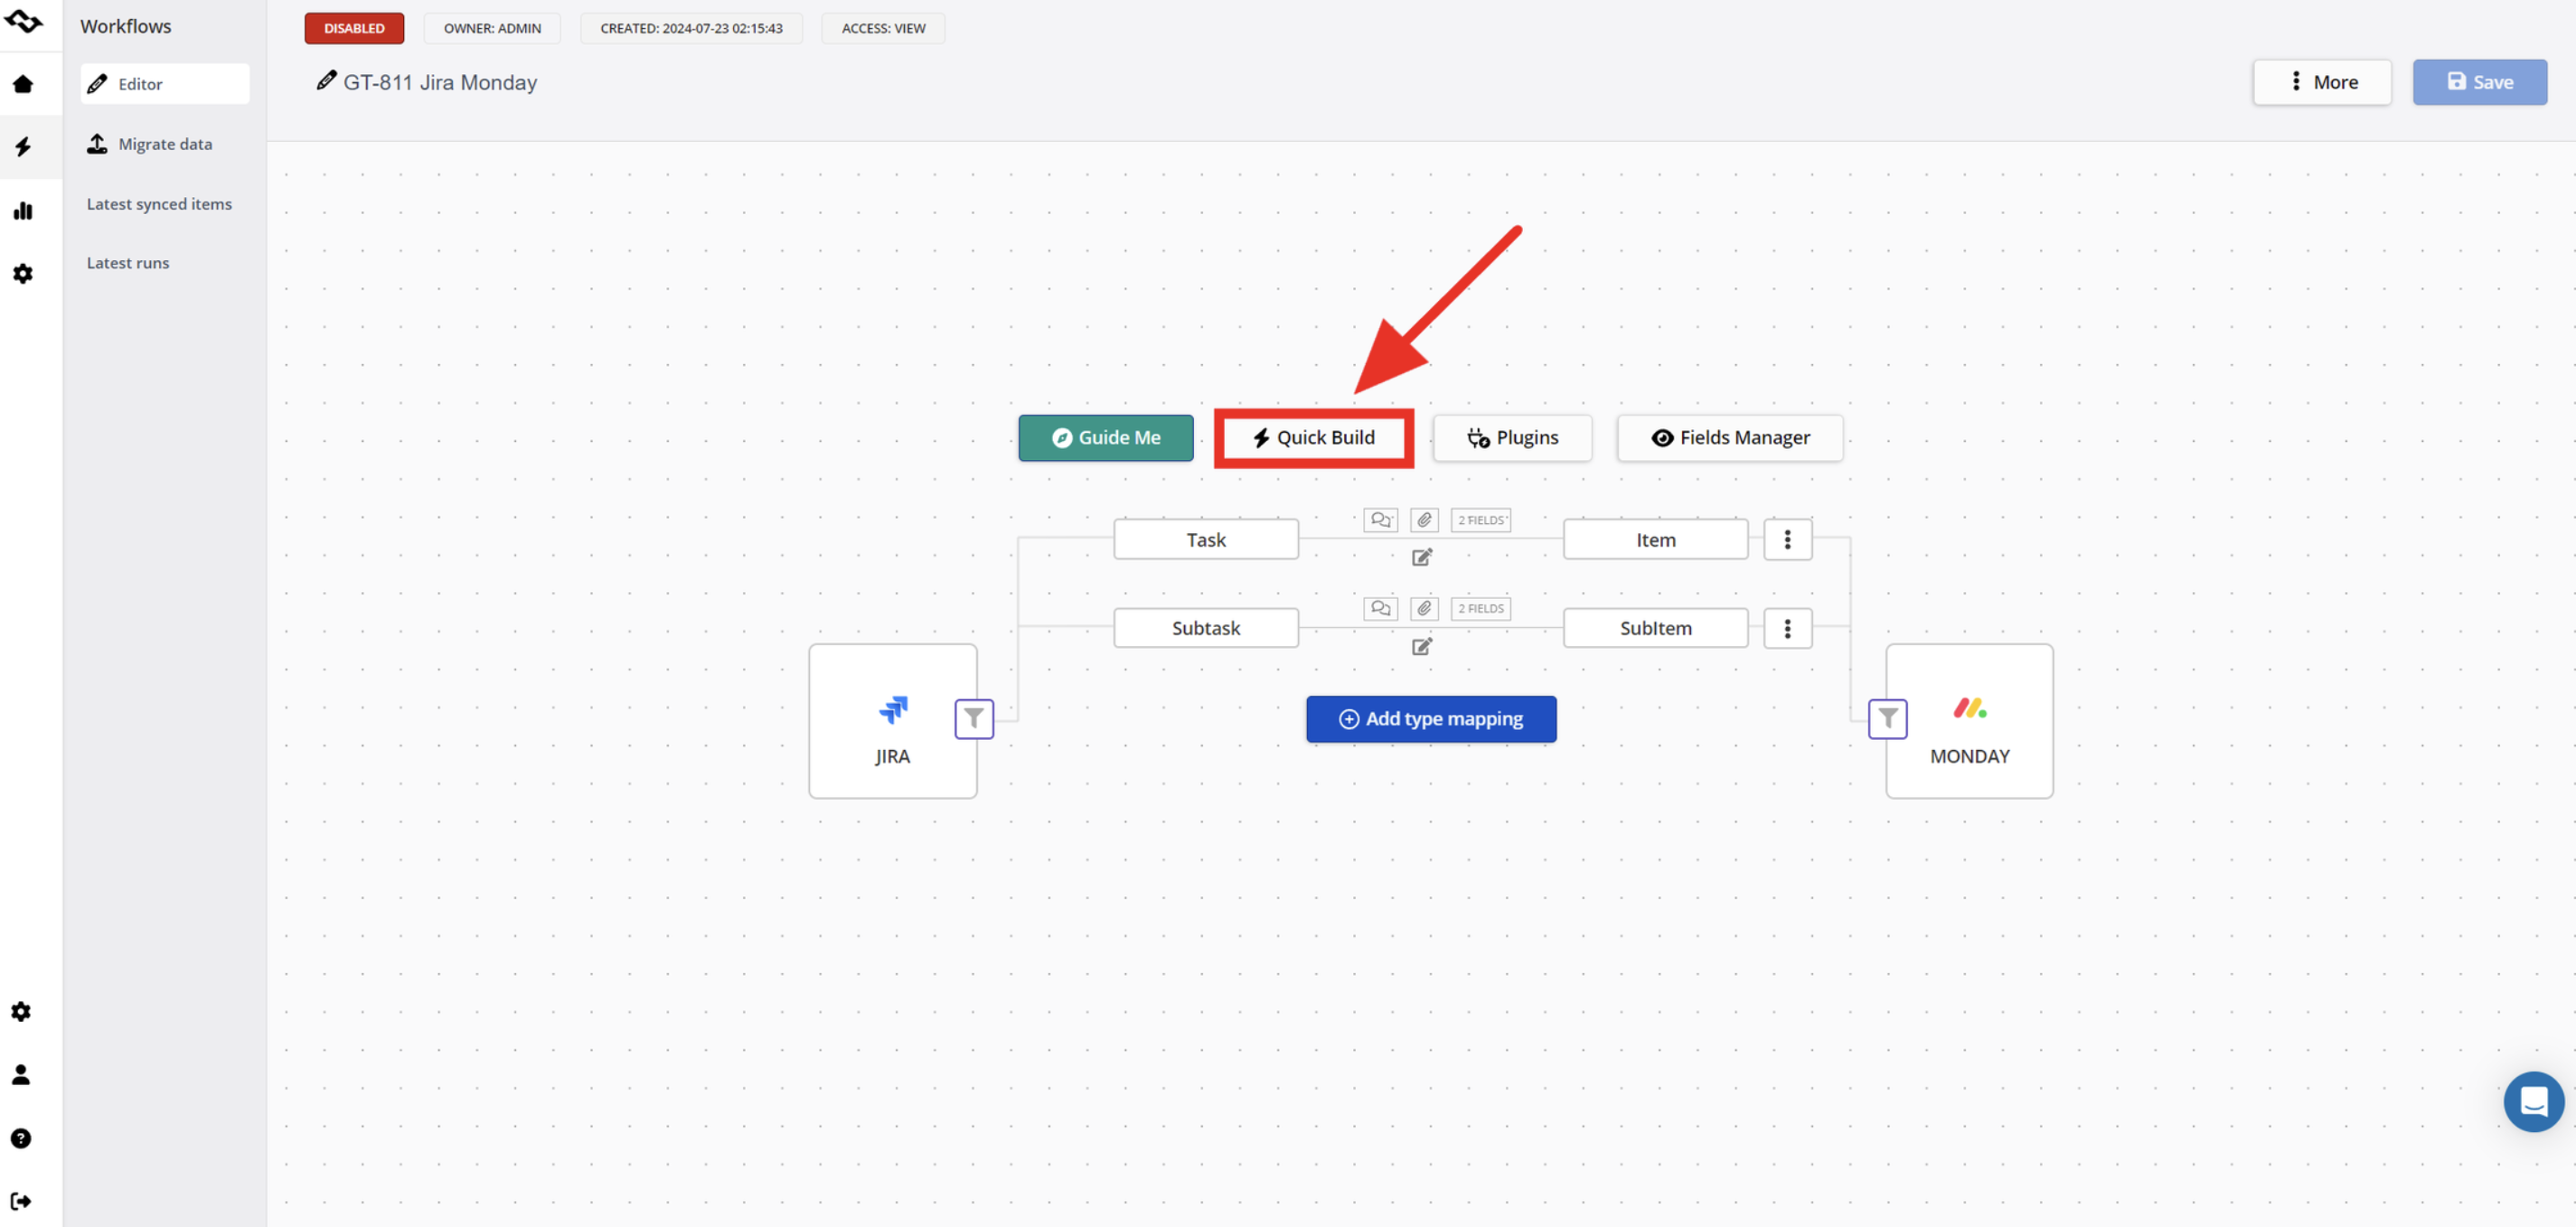Open the Fields Manager
This screenshot has height=1227, width=2576.
[1729, 437]
